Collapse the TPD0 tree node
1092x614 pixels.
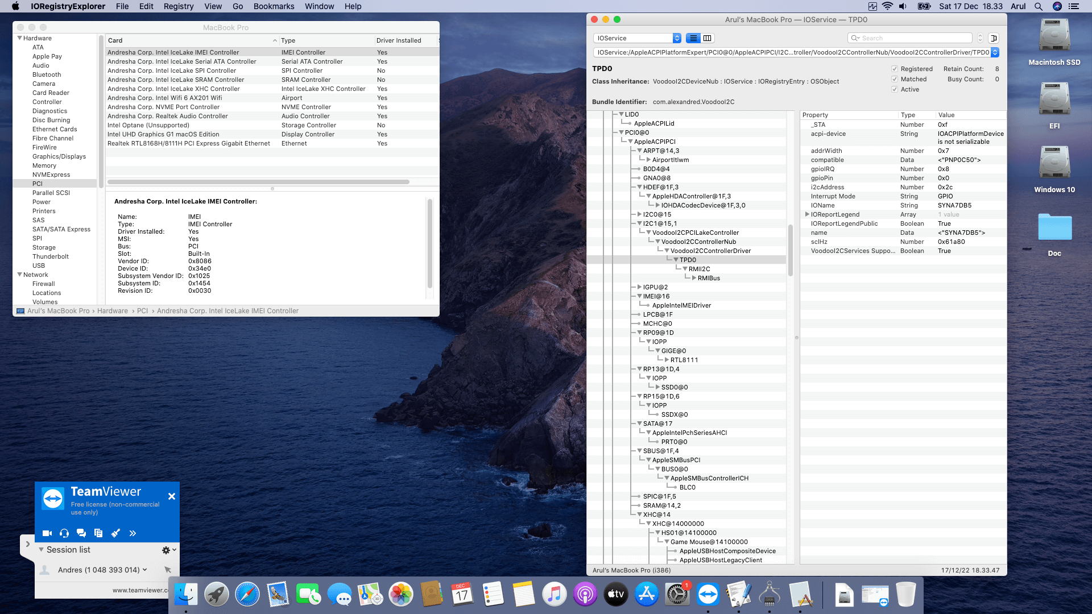(x=676, y=260)
